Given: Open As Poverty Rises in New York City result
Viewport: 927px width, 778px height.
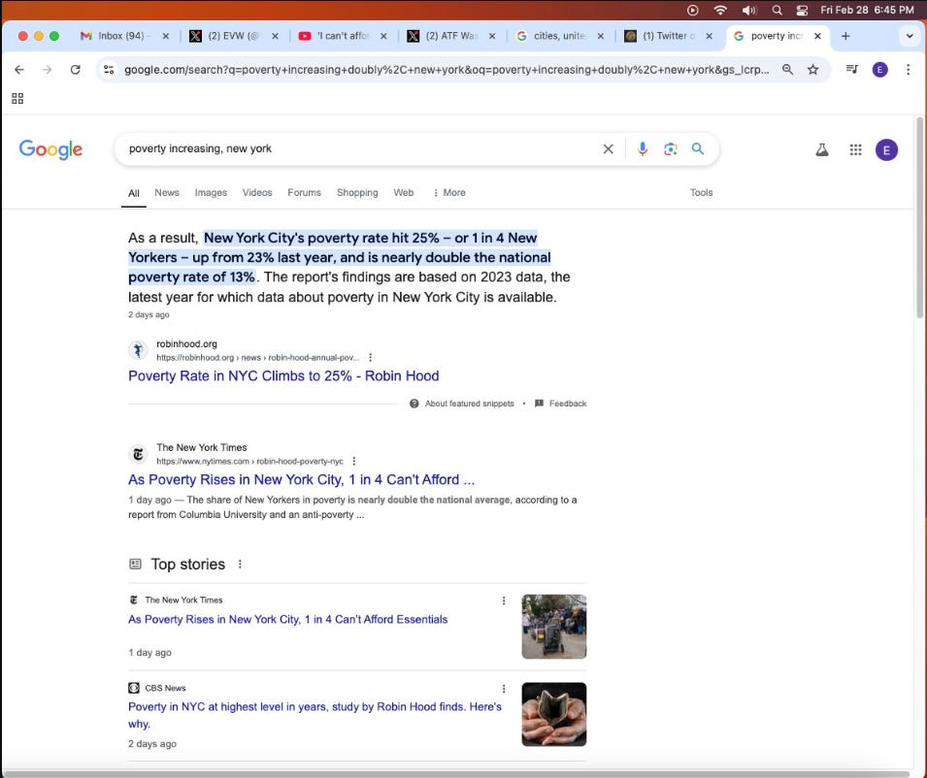Looking at the screenshot, I should (x=302, y=479).
